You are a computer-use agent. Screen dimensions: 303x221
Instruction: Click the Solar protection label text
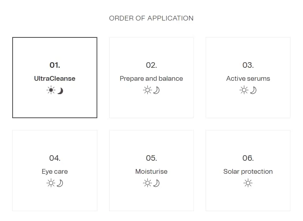[x=248, y=171]
